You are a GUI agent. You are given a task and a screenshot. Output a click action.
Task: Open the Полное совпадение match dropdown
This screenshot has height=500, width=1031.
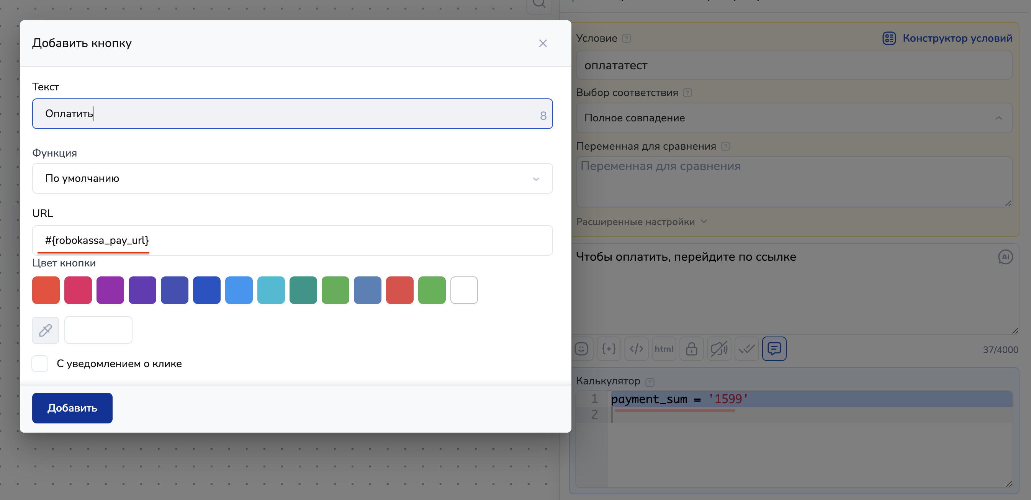(793, 118)
